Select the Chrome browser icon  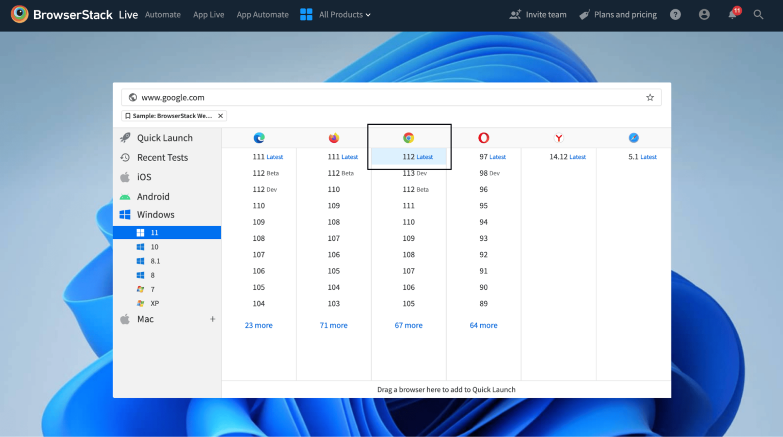tap(408, 138)
